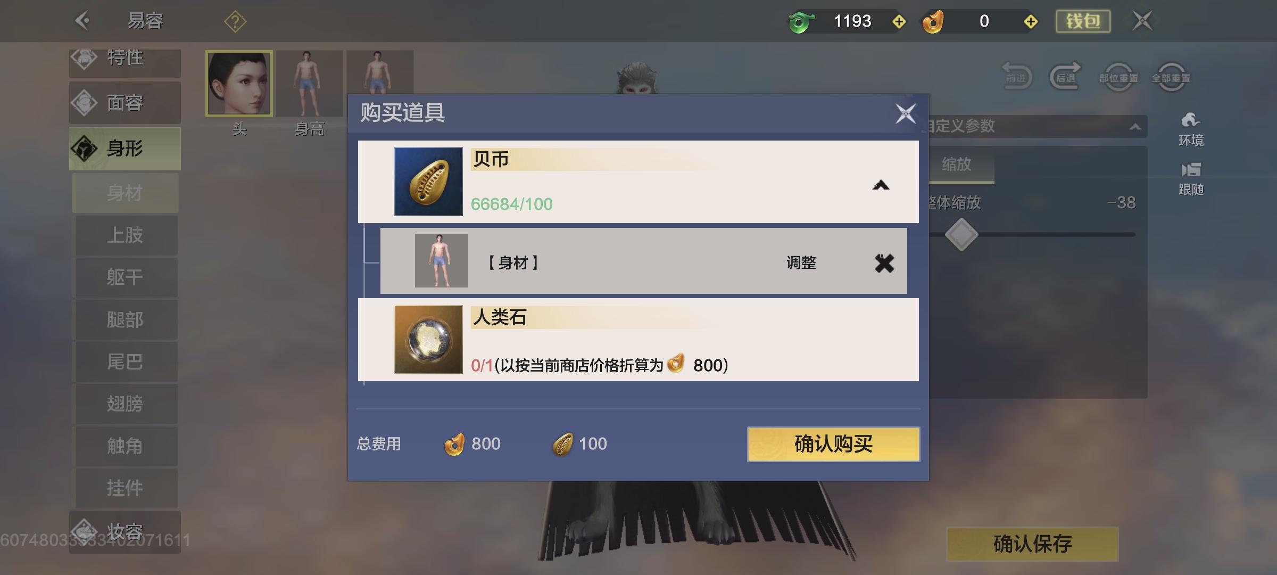This screenshot has height=575, width=1277.
Task: Collapse the 贝币 item section
Action: pyautogui.click(x=881, y=185)
